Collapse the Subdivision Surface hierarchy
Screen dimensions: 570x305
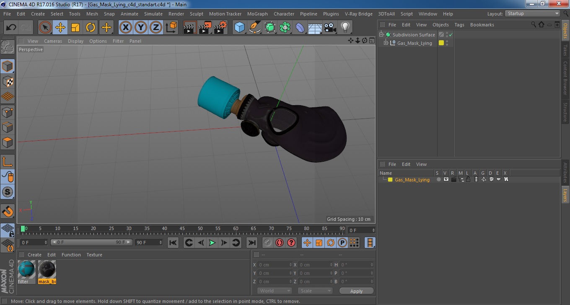381,35
